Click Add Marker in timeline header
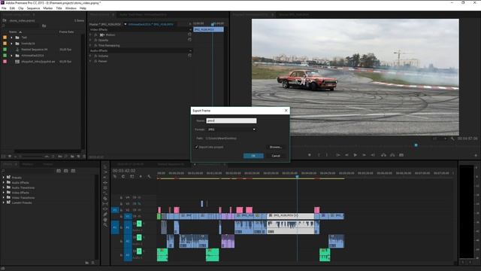The width and height of the screenshot is (481, 271). tap(141, 177)
